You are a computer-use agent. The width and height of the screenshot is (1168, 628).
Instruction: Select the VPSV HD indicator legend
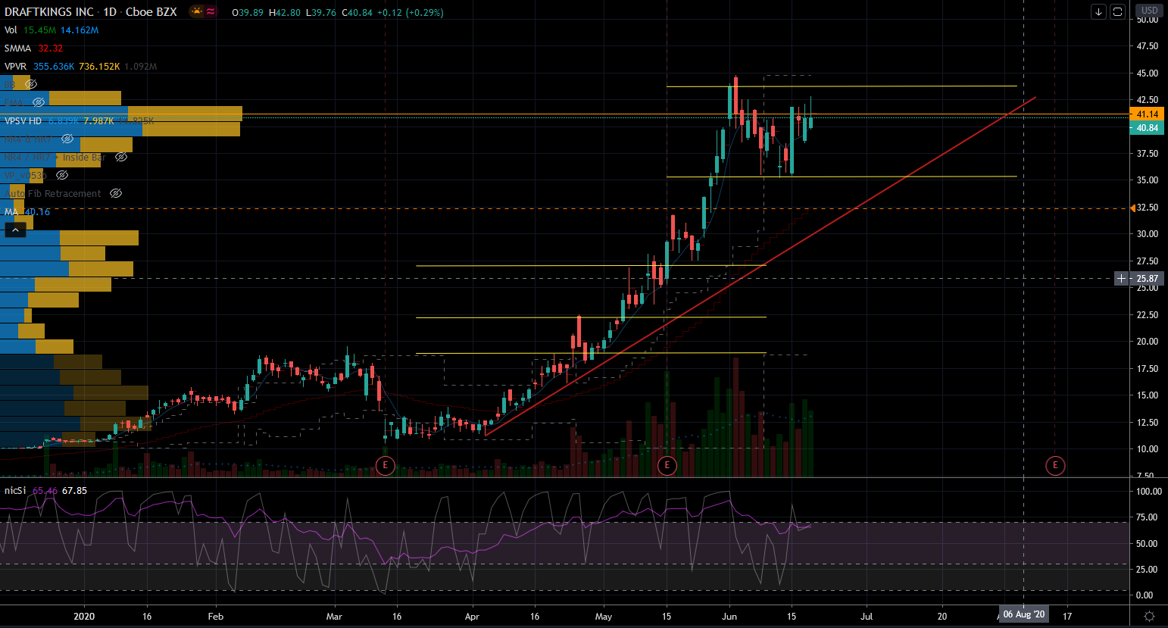point(23,121)
